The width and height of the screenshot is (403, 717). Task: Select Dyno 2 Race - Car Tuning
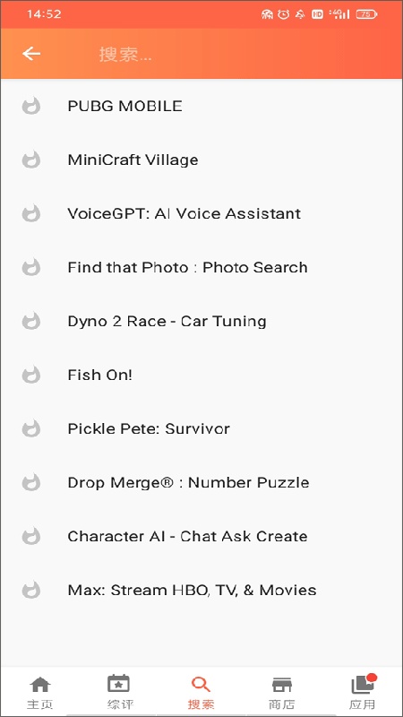click(x=201, y=321)
